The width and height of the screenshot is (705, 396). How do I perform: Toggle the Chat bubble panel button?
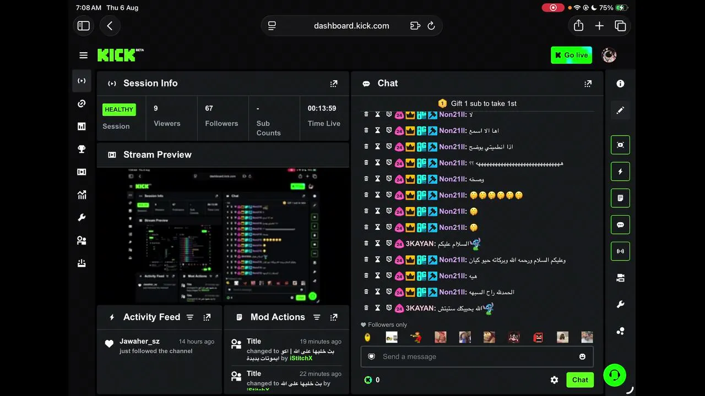620,225
